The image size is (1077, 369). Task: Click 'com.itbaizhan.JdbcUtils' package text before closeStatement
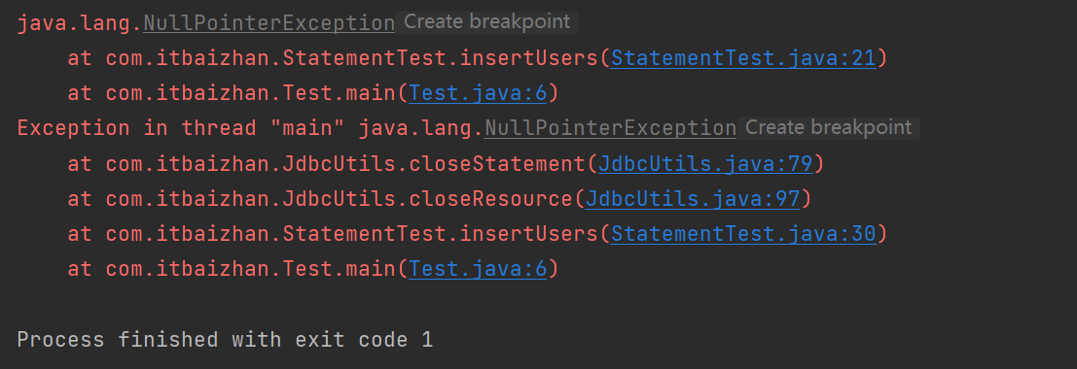pyautogui.click(x=251, y=164)
